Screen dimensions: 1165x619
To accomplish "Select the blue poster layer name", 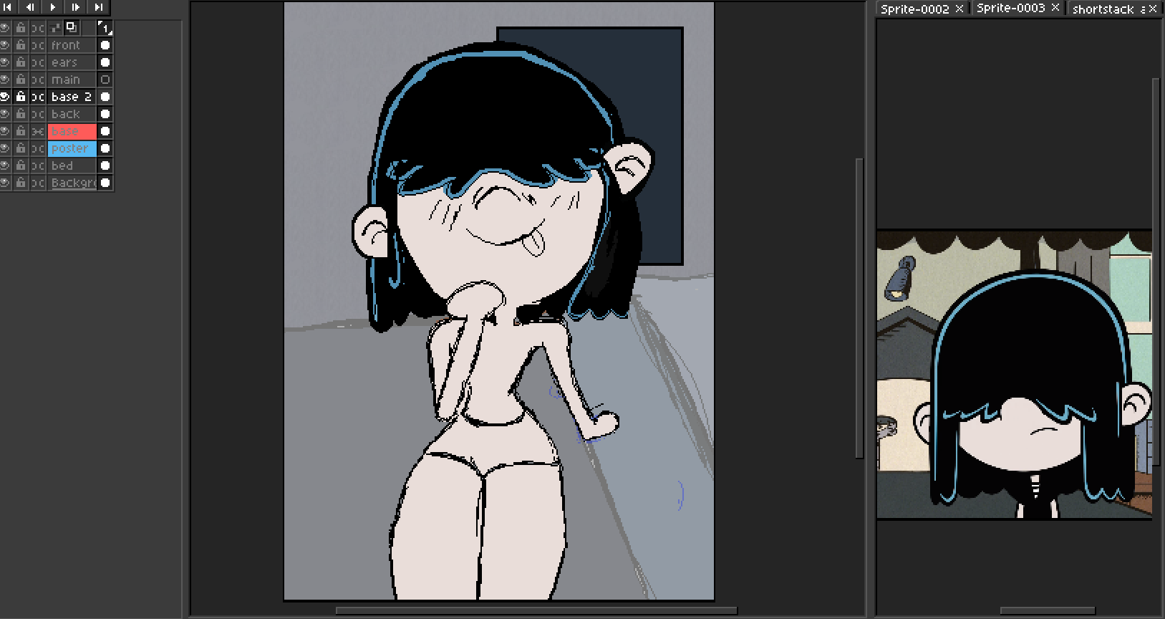I will [72, 148].
